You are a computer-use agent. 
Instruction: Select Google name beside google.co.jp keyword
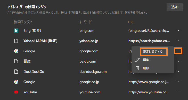tap(29, 82)
